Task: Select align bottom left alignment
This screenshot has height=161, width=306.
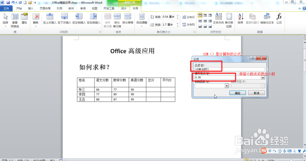Action: click(200, 26)
